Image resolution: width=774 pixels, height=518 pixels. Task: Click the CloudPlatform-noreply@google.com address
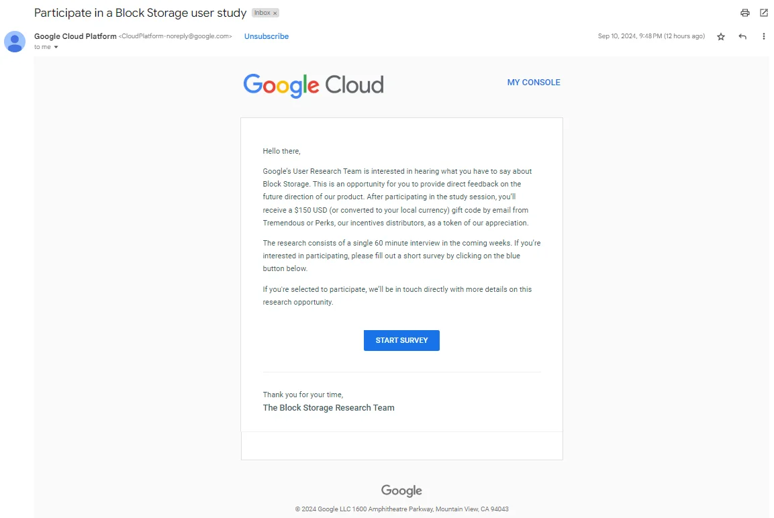[x=175, y=36]
